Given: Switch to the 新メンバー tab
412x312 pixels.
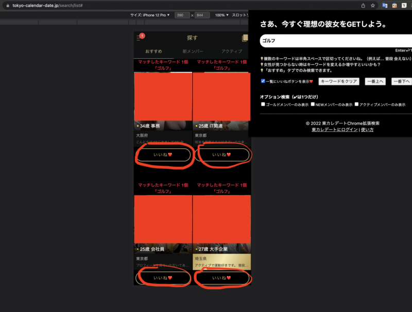Looking at the screenshot, I should (193, 51).
